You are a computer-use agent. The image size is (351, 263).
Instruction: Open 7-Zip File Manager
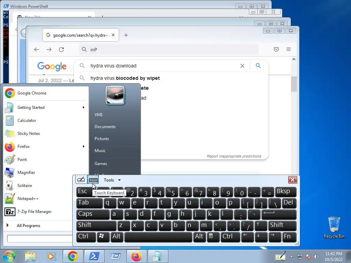[38, 211]
